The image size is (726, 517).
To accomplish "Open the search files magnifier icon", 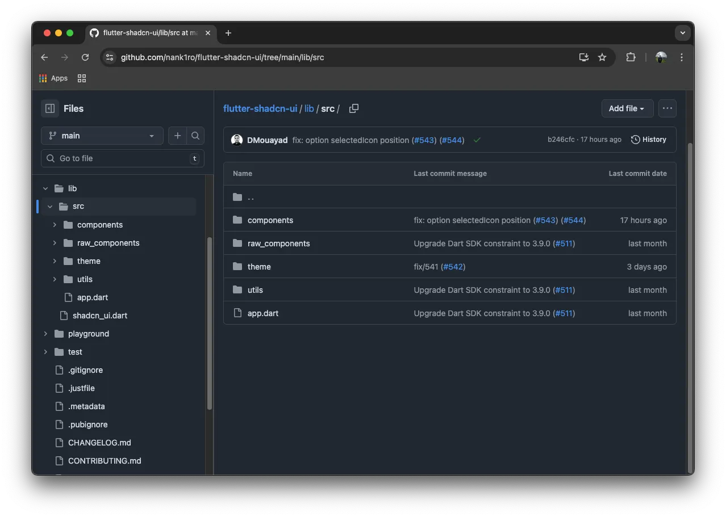I will click(x=195, y=136).
